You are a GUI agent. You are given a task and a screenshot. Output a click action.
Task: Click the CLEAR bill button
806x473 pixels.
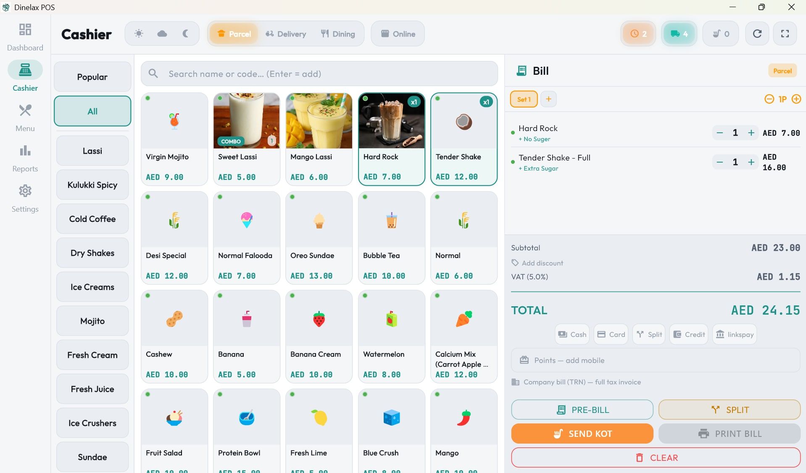[656, 457]
